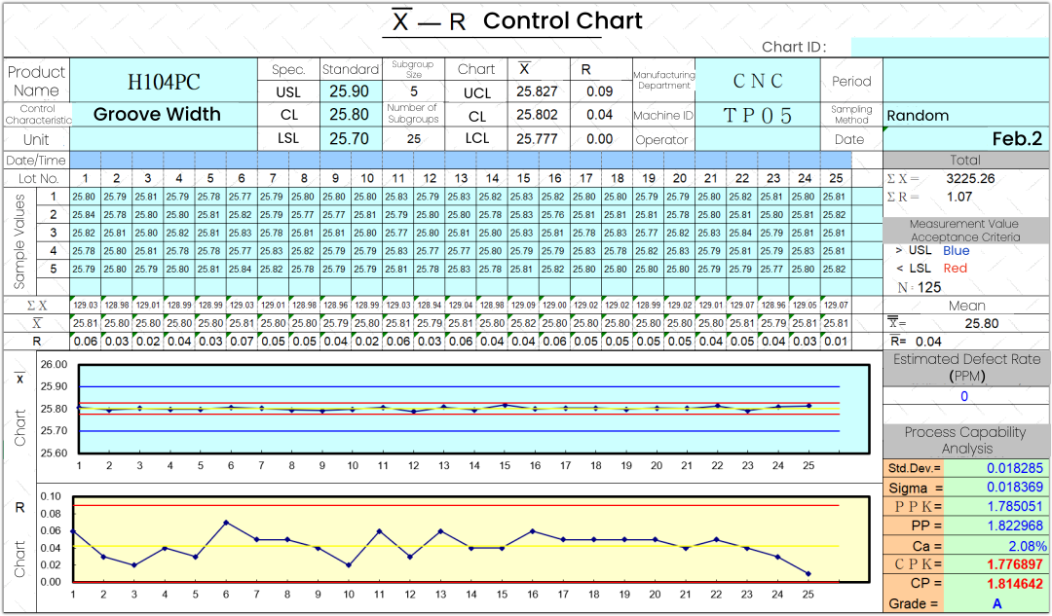This screenshot has width=1052, height=616.
Task: Click the R chart peak at lot 6
Action: [x=226, y=523]
